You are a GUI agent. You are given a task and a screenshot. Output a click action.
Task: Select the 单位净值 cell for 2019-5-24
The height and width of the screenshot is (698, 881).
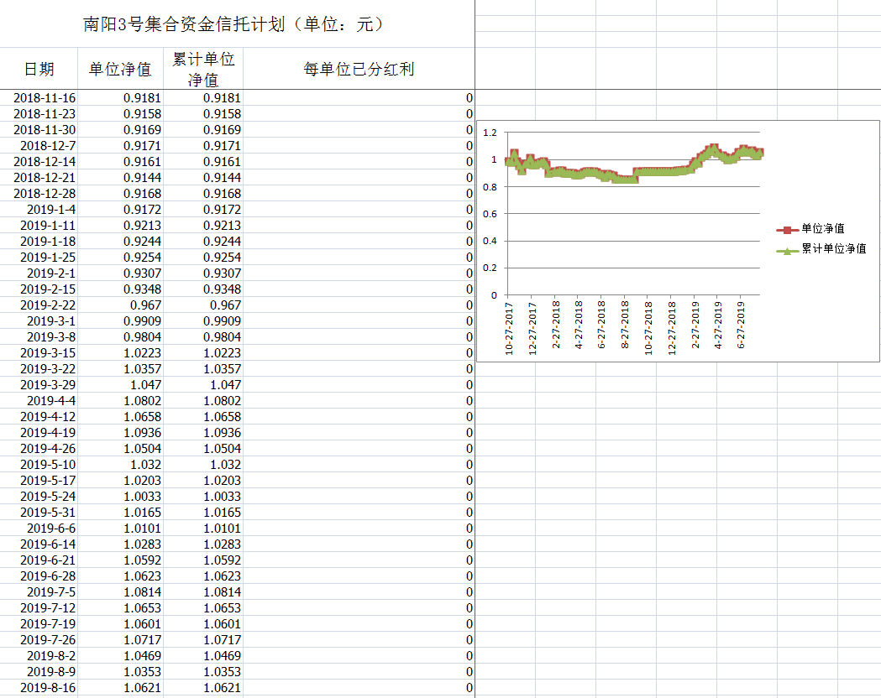pyautogui.click(x=120, y=497)
